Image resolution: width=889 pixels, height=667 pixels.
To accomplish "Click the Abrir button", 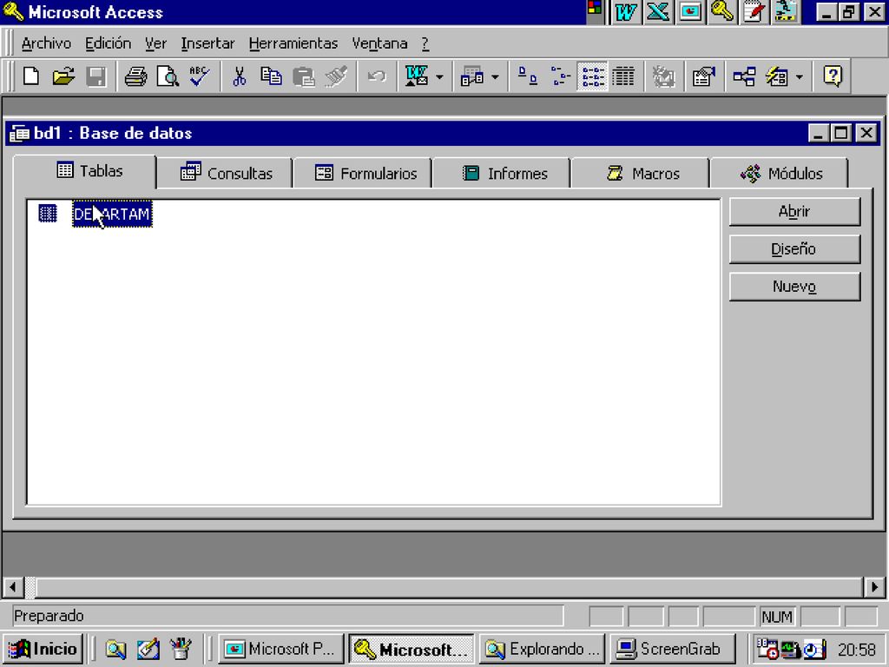I will (794, 212).
